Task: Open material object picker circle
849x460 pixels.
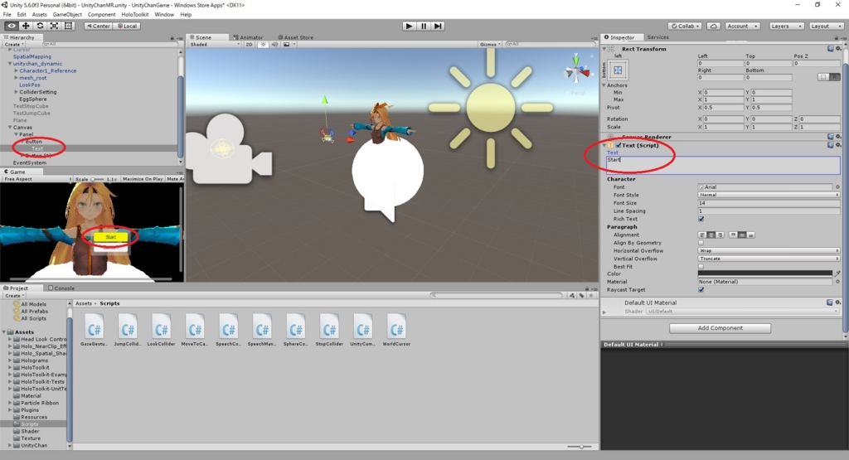Action: (837, 282)
